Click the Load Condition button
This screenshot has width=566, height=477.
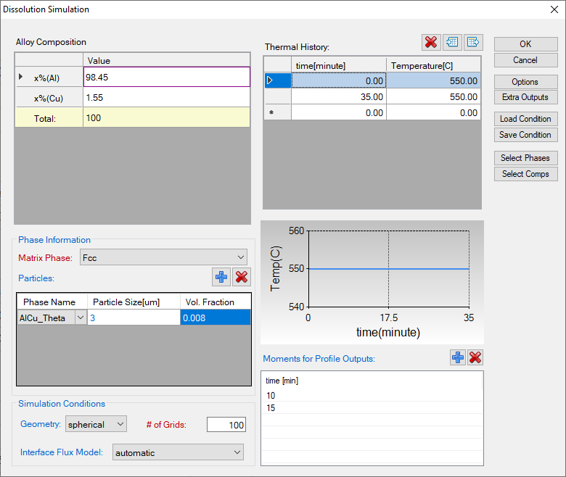[525, 119]
